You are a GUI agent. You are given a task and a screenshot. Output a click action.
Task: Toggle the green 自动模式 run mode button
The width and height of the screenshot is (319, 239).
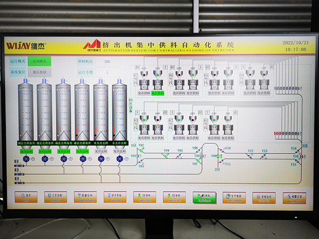tap(39, 61)
